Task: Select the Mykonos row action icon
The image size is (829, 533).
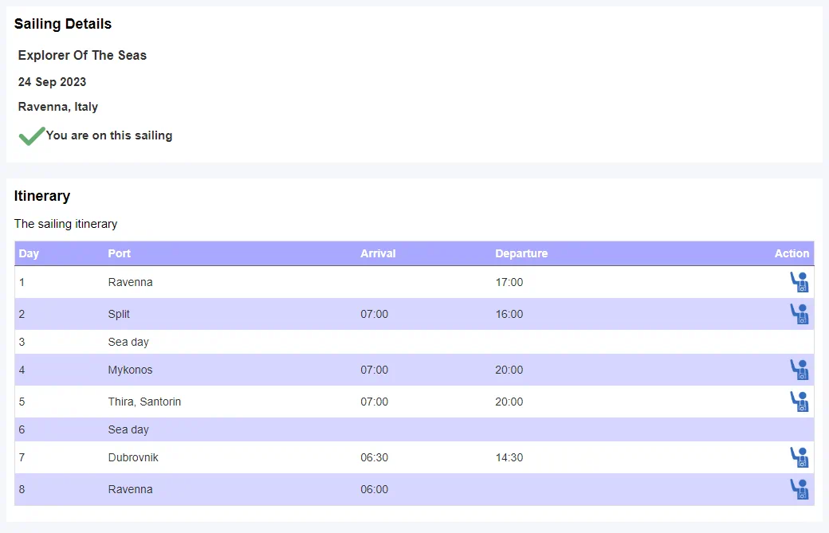Action: click(x=799, y=370)
